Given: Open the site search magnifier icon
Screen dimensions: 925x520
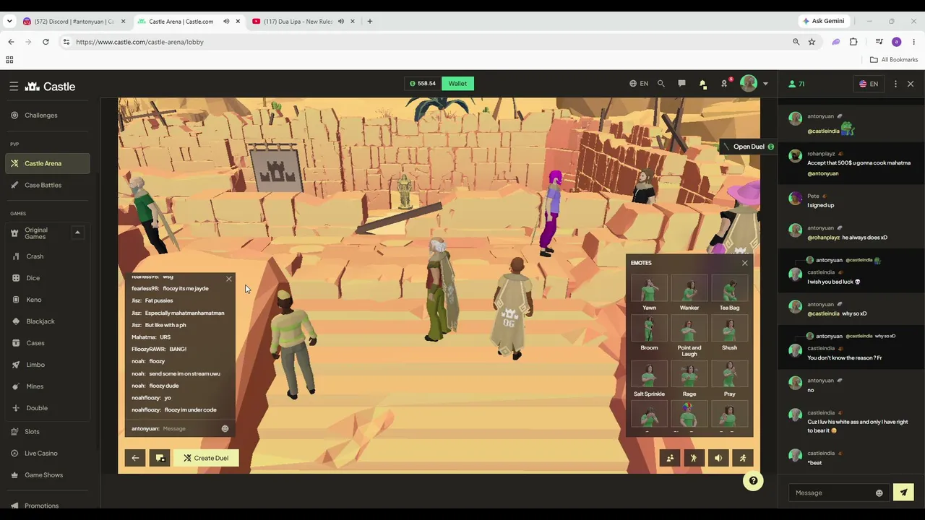Looking at the screenshot, I should (661, 84).
